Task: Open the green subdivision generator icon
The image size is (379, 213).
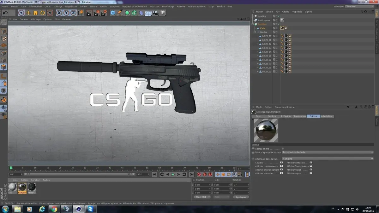Action: tap(127, 13)
